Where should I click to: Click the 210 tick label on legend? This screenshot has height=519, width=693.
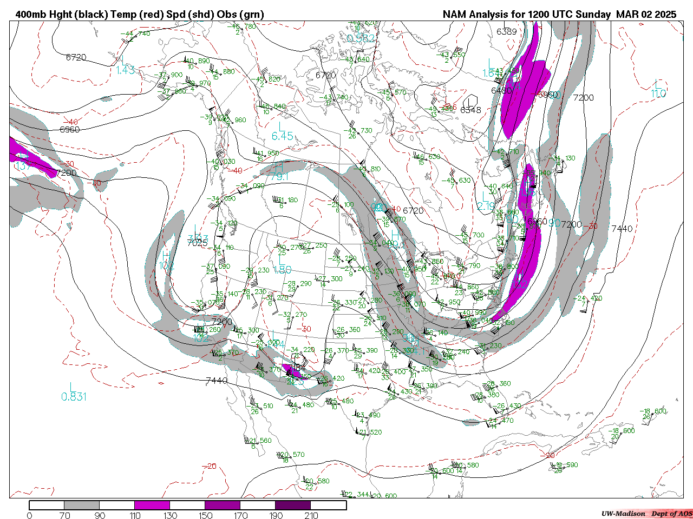(311, 515)
